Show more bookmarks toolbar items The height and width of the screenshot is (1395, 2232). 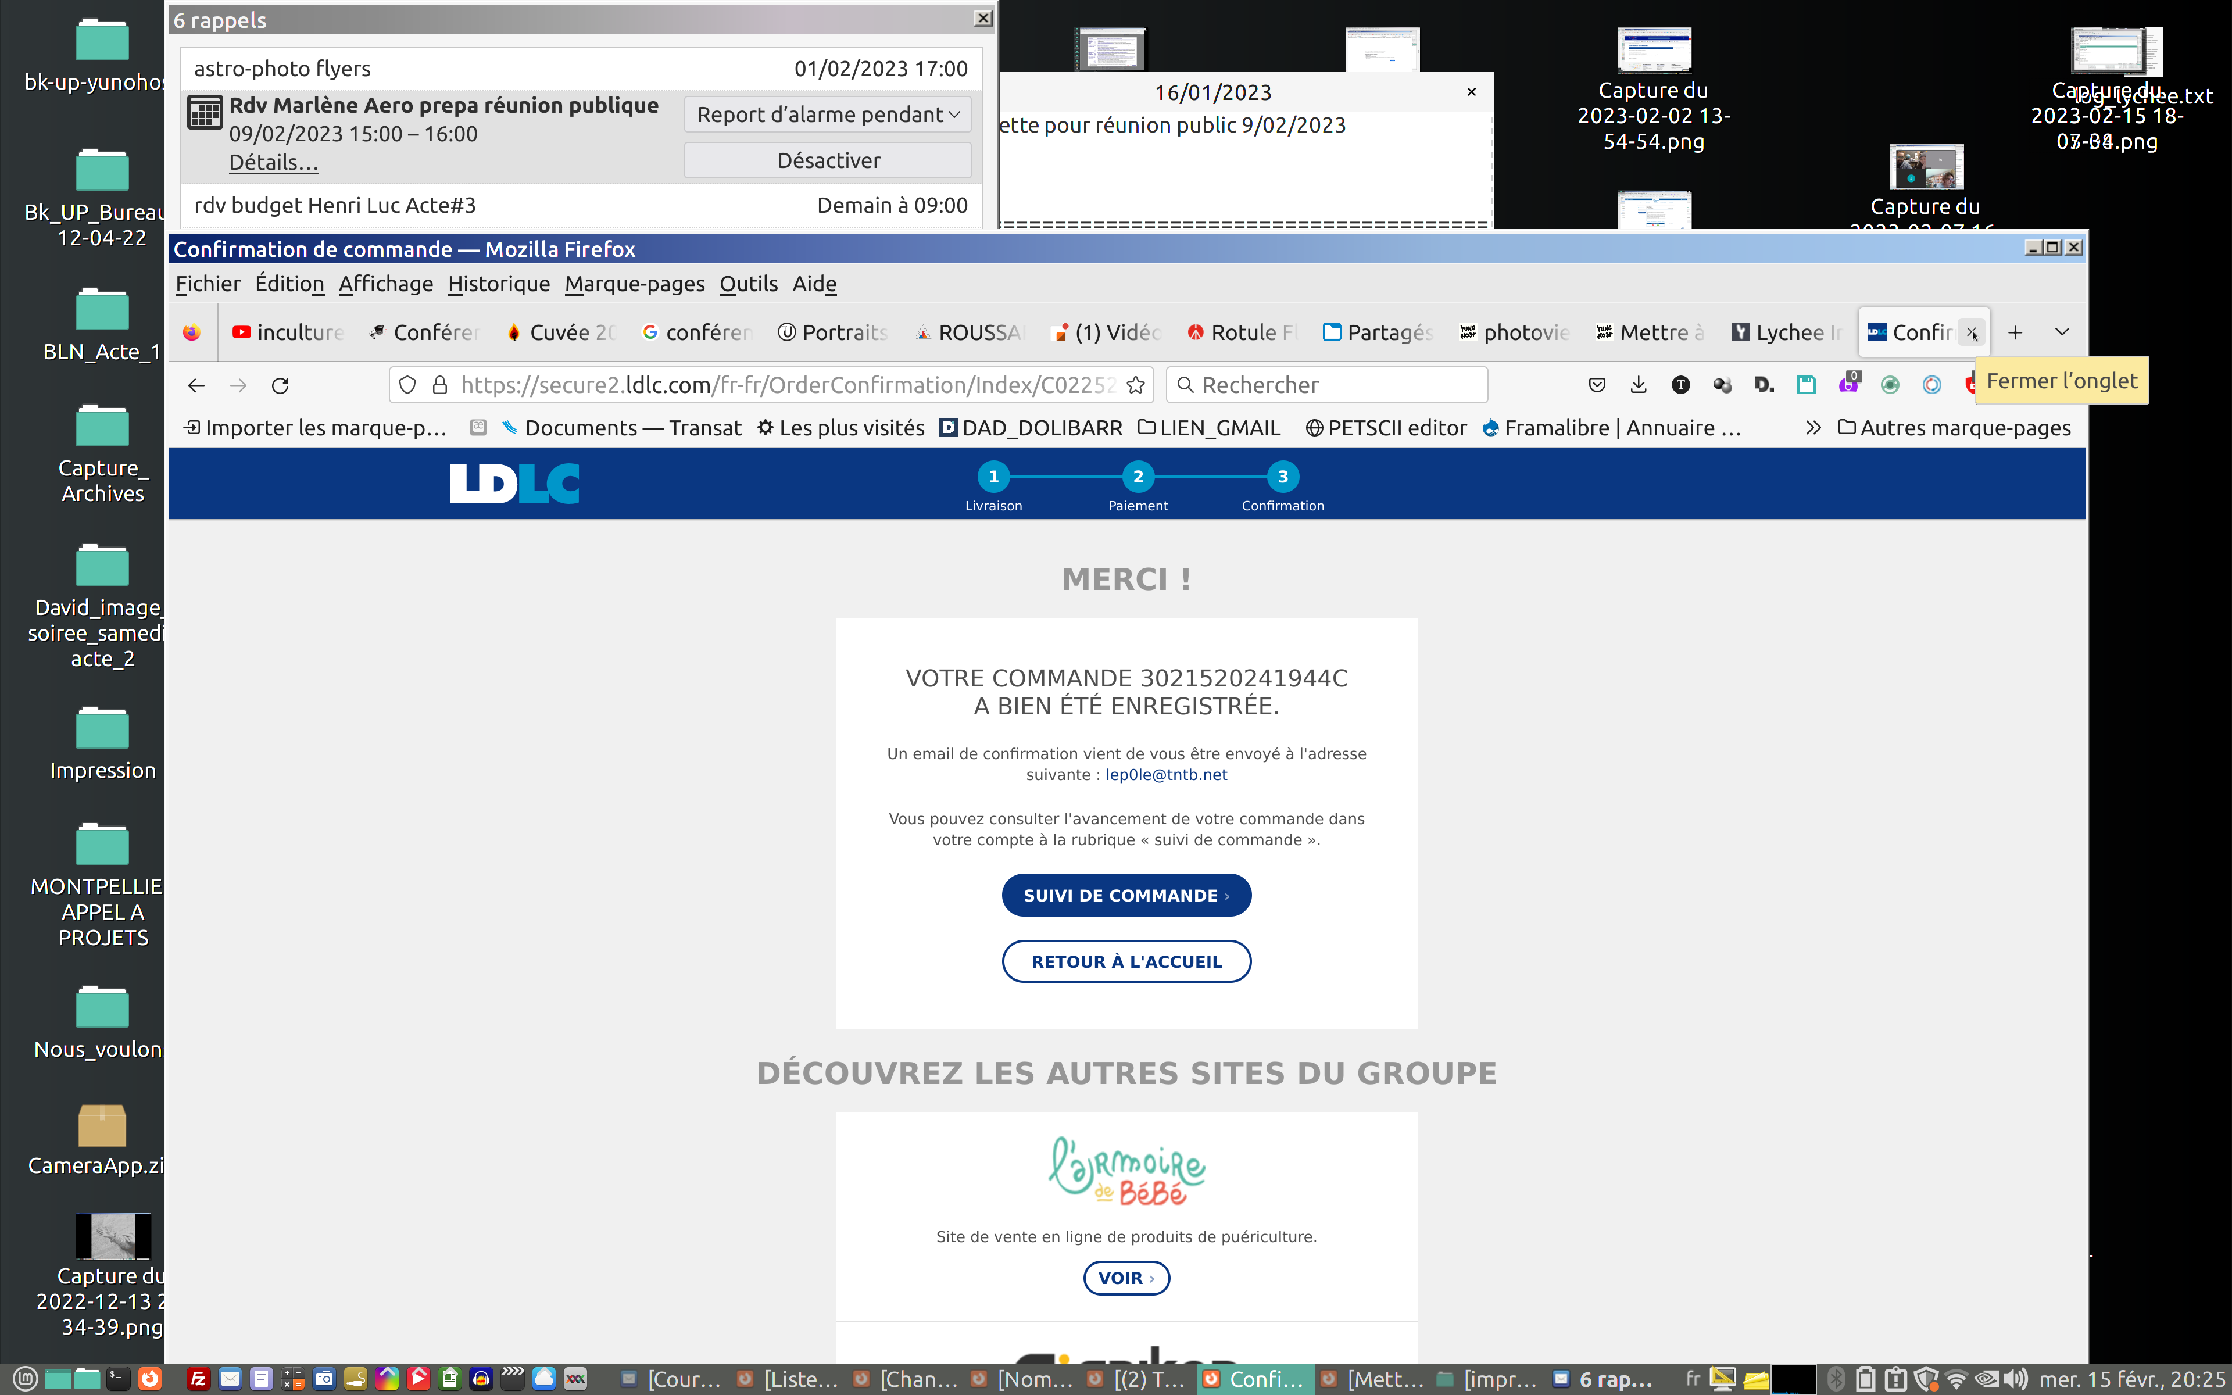coord(1812,428)
